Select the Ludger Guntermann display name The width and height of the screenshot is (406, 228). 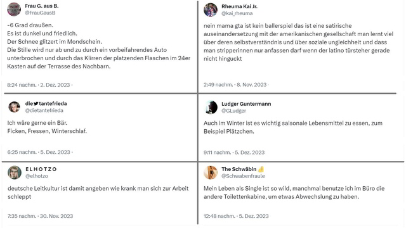246,104
